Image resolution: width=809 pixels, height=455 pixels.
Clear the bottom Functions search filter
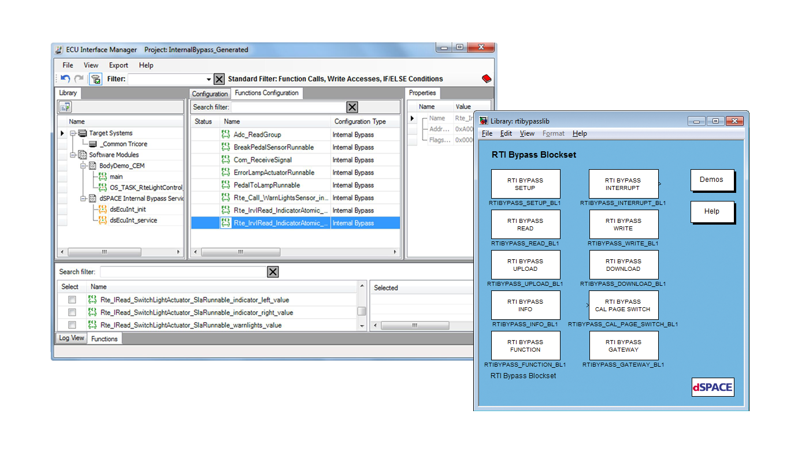[273, 272]
